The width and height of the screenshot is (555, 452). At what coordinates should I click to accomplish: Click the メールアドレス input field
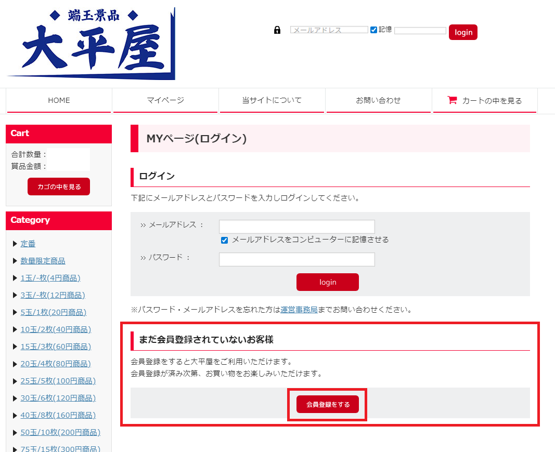[296, 227]
